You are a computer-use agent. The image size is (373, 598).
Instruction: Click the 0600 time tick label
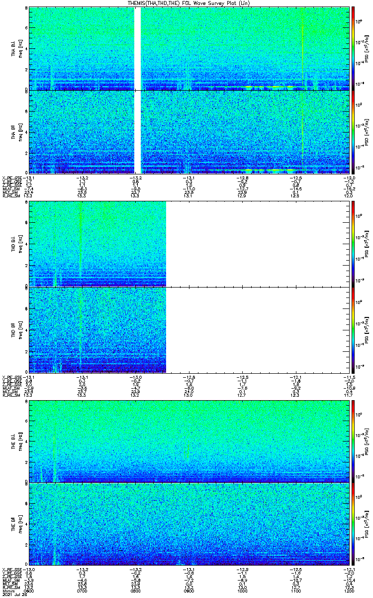pos(29,591)
